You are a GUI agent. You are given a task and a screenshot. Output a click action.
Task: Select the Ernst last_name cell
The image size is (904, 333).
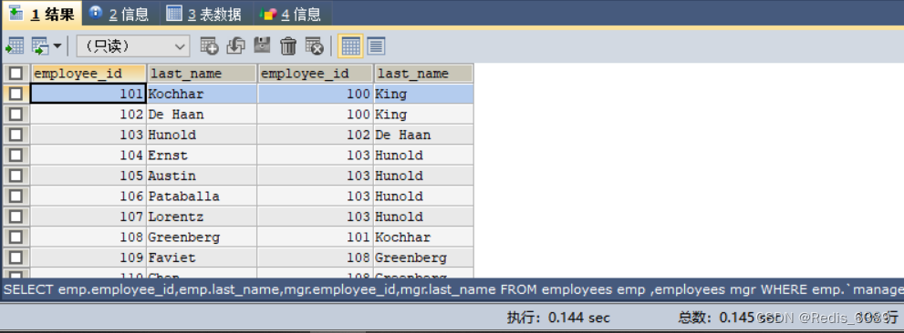202,156
